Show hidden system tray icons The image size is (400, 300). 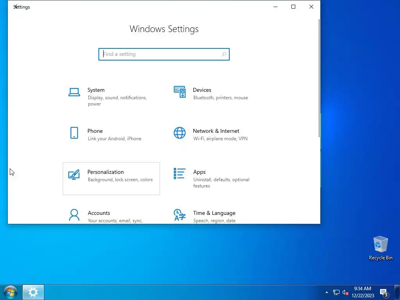tap(327, 292)
